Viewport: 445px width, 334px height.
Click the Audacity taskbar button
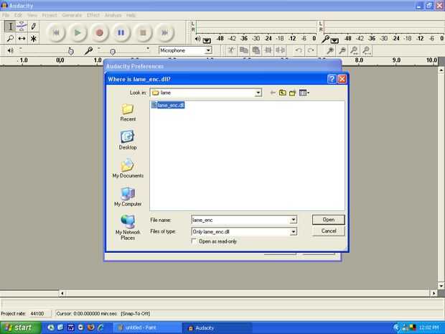(217, 328)
